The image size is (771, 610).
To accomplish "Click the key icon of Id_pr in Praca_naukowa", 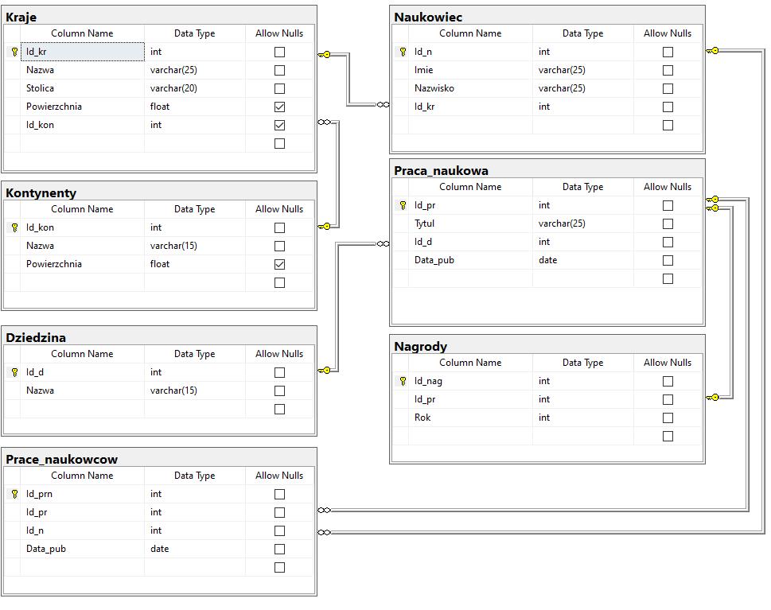I will click(x=403, y=205).
